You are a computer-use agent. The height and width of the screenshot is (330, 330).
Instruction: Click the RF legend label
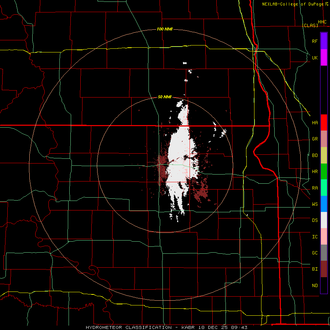[x=315, y=41]
